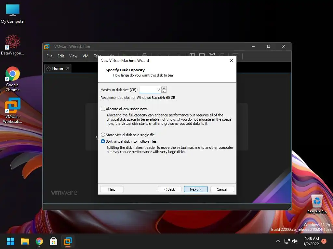Viewport: 333px width, 249px height.
Task: Open My Computer desktop icon
Action: point(13,13)
